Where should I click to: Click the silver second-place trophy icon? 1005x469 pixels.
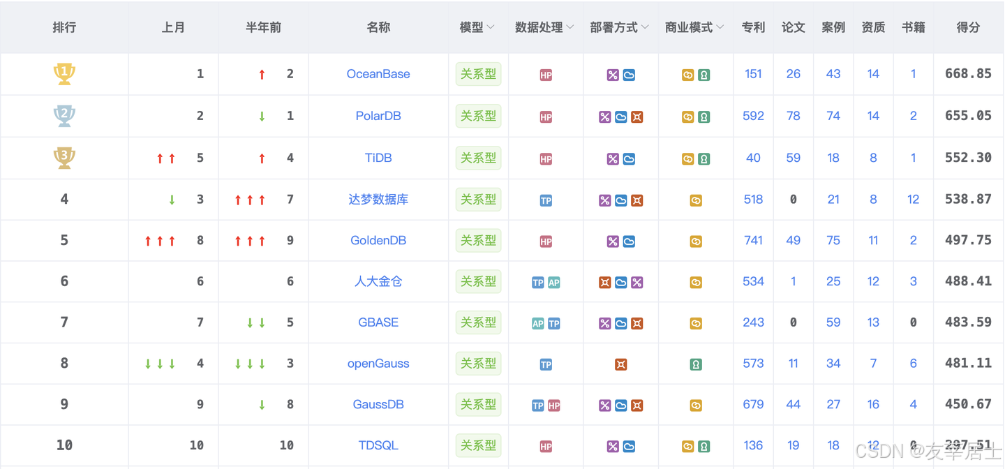coord(64,116)
